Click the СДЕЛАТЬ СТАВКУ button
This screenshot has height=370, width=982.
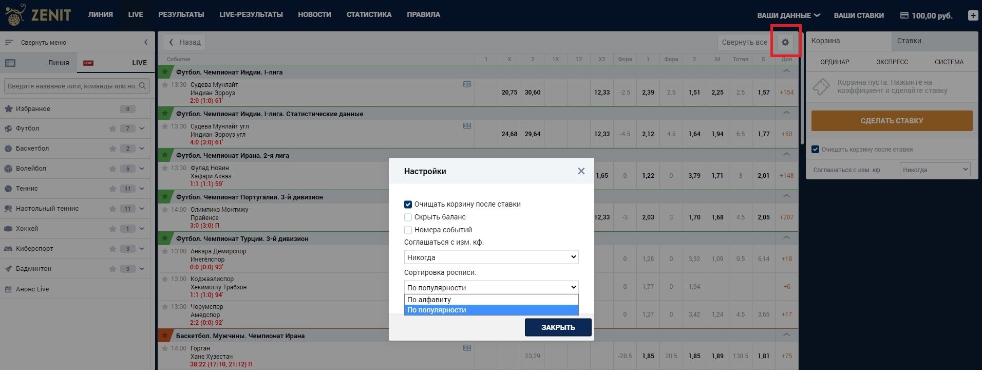(892, 121)
